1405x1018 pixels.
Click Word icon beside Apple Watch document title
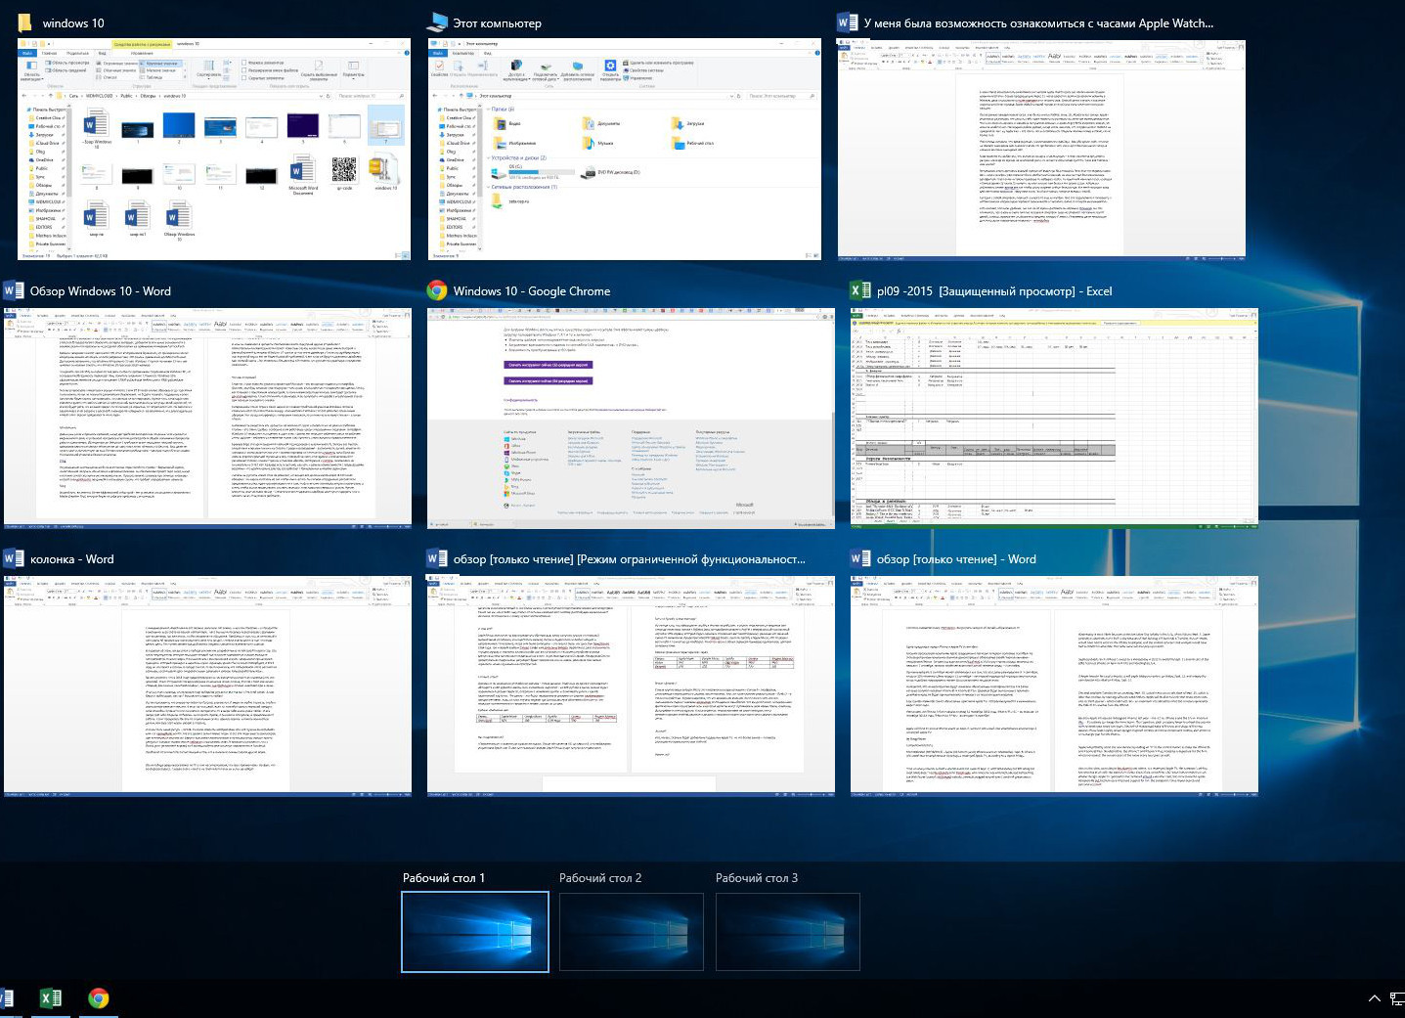tap(847, 22)
